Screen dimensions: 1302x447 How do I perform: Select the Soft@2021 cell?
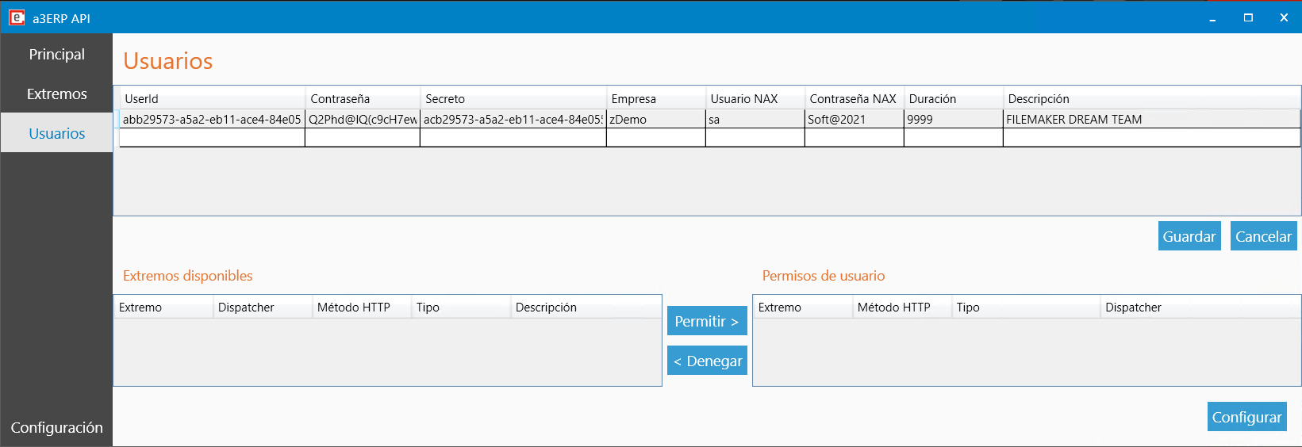click(855, 119)
